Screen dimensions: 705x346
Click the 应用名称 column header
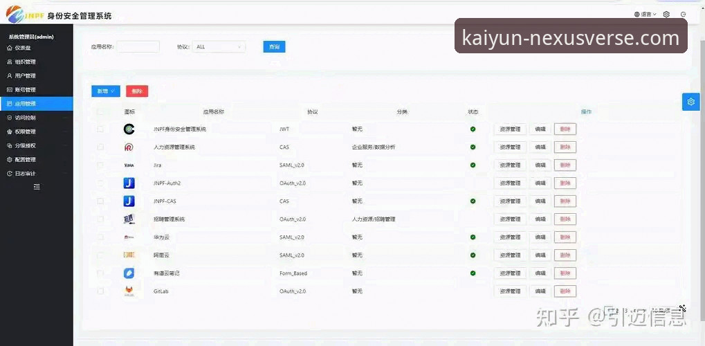[x=214, y=111]
